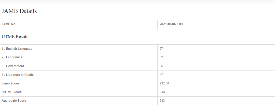Select the Jamb Score row label

pyautogui.click(x=10, y=83)
